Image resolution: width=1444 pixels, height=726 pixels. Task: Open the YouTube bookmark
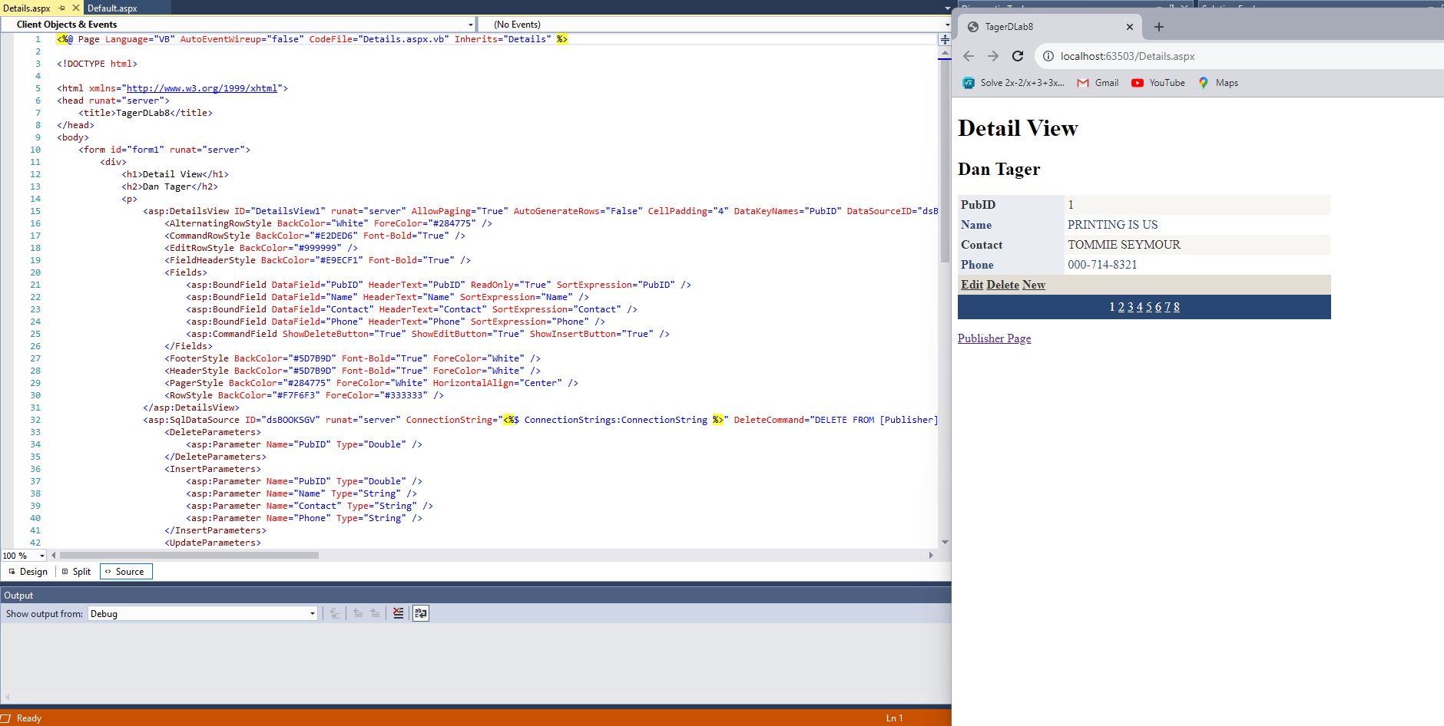click(x=1158, y=83)
